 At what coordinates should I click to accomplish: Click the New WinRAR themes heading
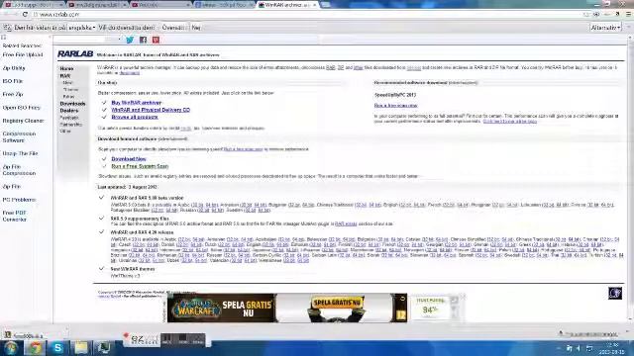(133, 269)
